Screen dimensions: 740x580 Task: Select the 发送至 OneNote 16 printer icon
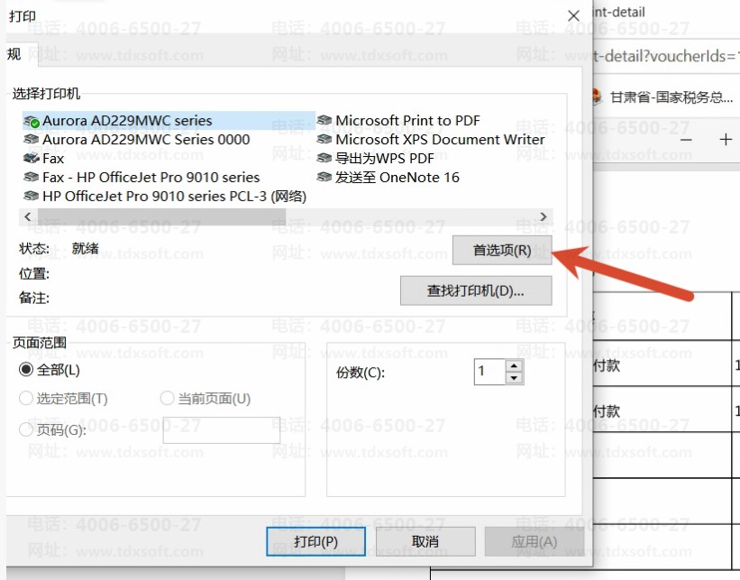pos(324,177)
